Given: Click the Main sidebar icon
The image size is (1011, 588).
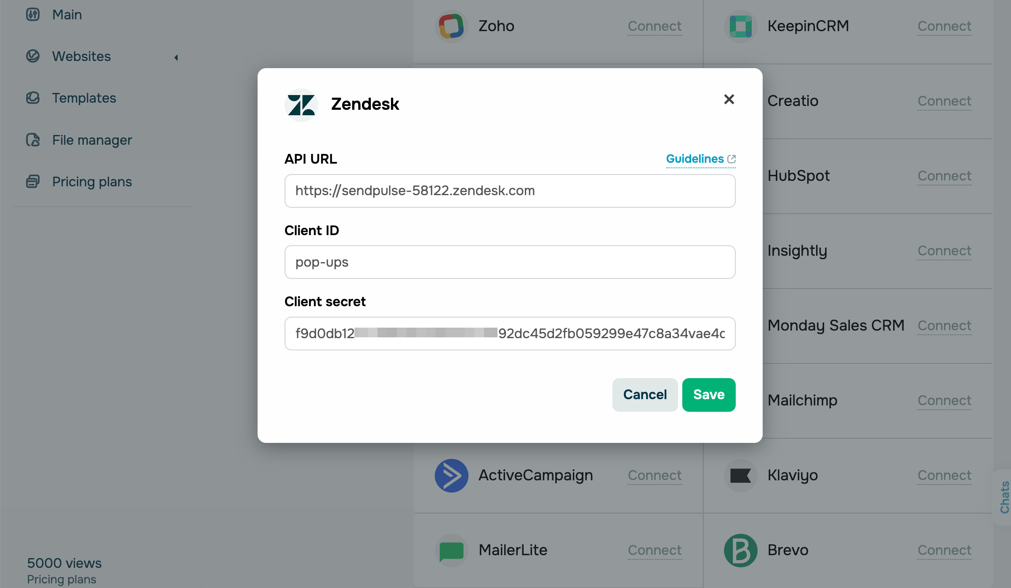Looking at the screenshot, I should [x=33, y=15].
